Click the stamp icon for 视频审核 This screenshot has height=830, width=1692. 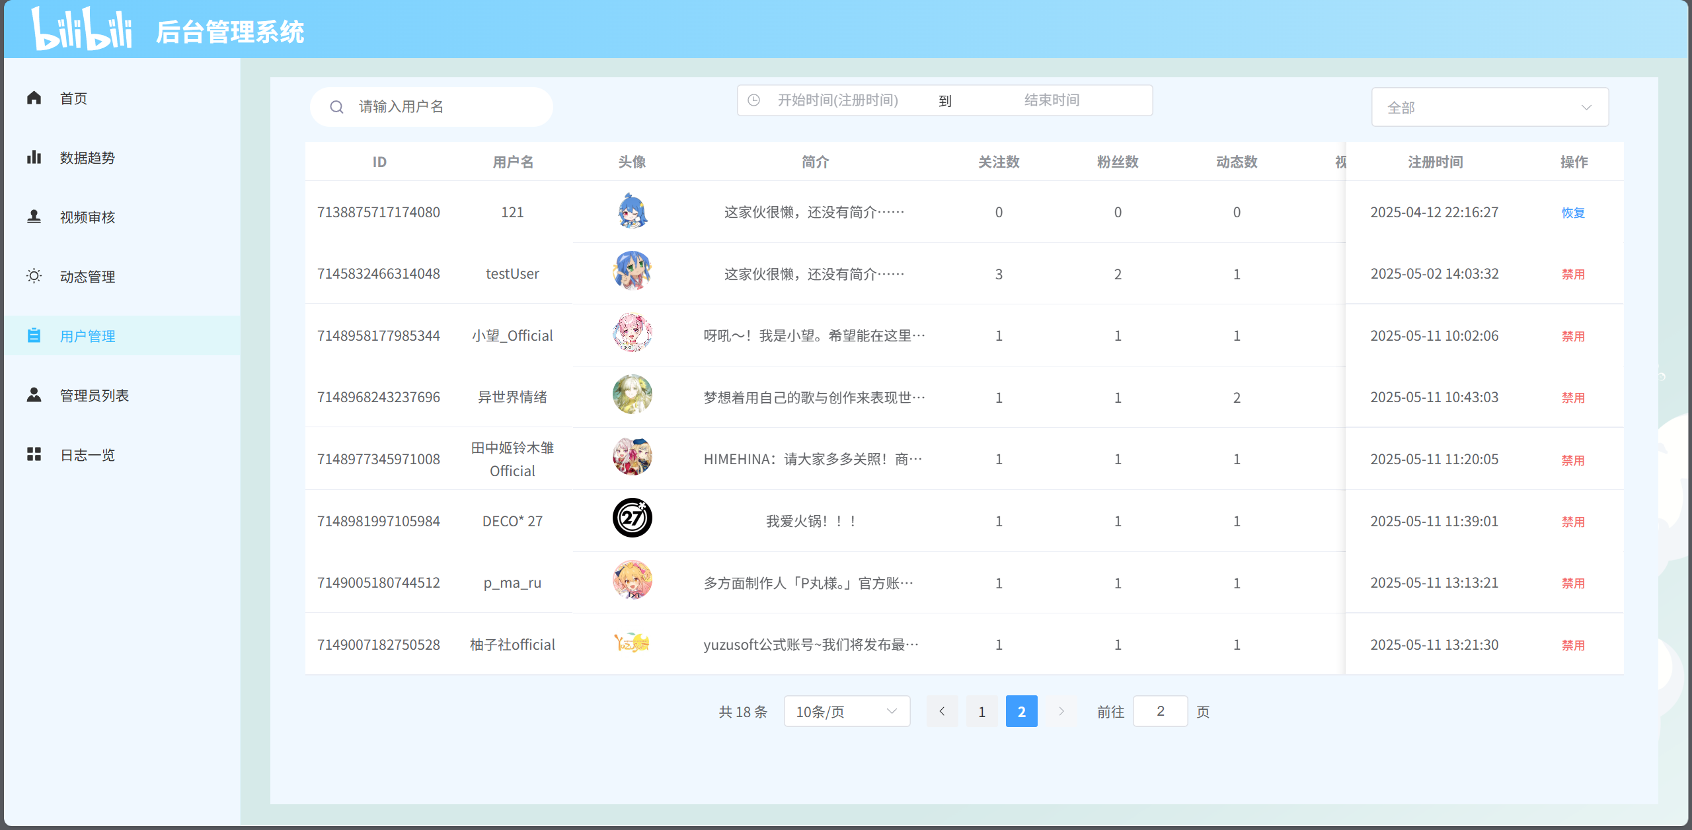click(34, 217)
